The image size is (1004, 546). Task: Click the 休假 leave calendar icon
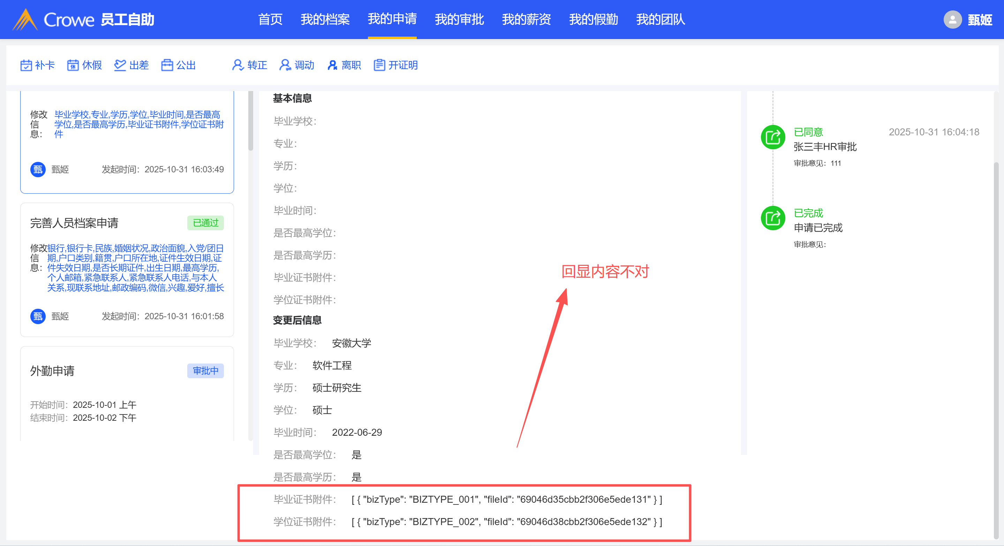tap(73, 65)
